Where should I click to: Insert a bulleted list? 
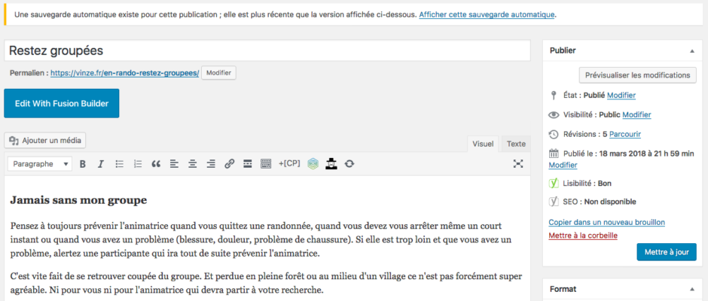click(119, 164)
